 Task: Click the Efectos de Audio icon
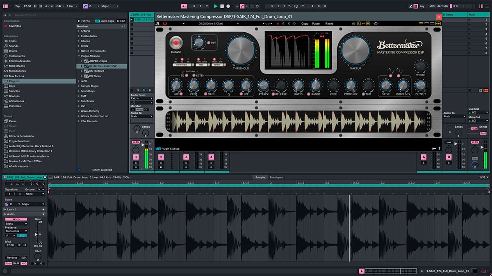click(5, 61)
